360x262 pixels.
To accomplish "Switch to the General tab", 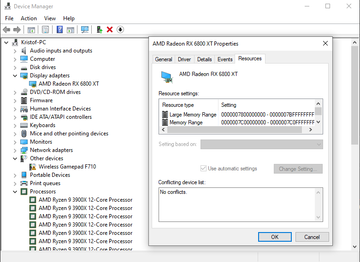I will click(164, 59).
